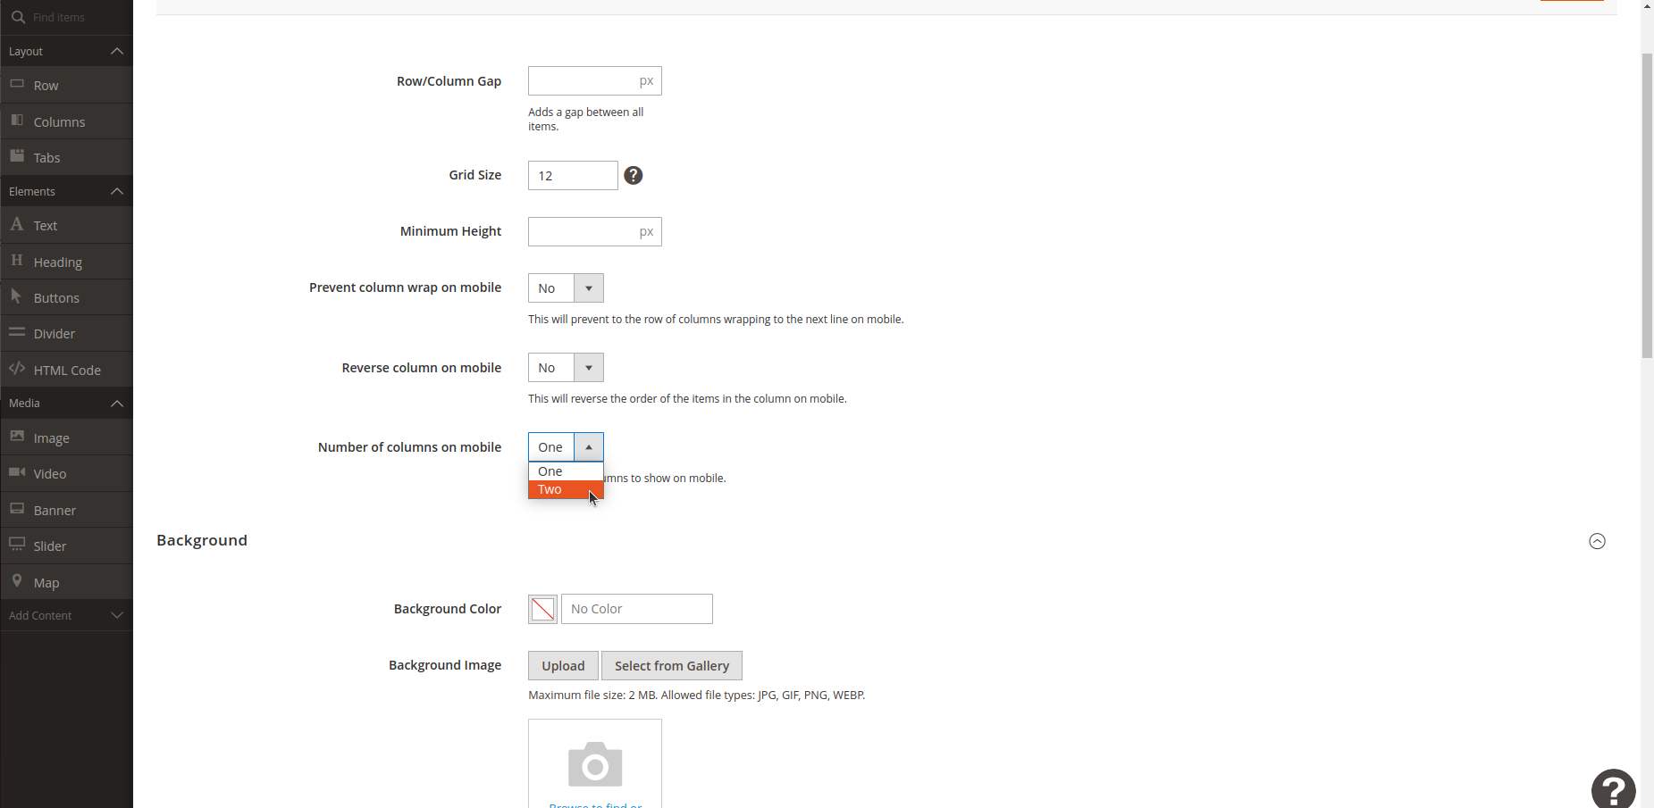Focus the Find items search field
Image resolution: width=1654 pixels, height=808 pixels.
click(x=66, y=17)
